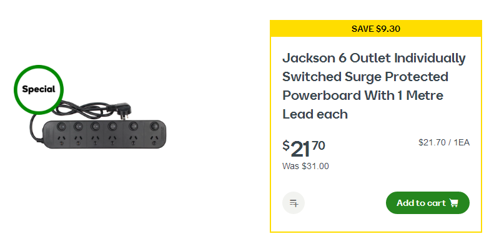Click the second switch on the powerboard image
This screenshot has height=239, width=494.
pos(78,127)
